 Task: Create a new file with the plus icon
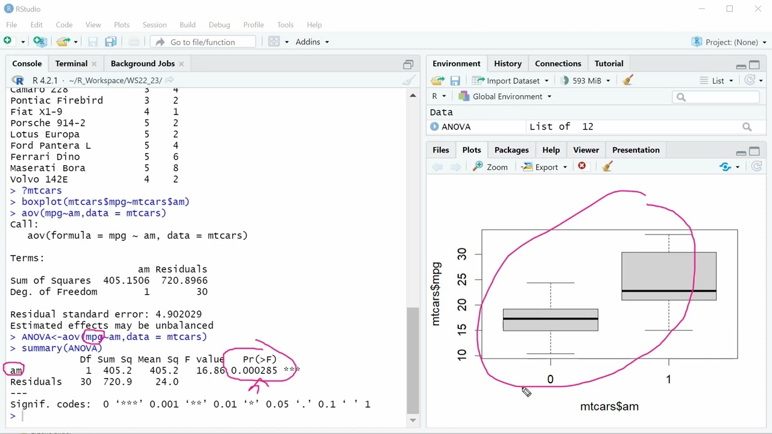click(x=8, y=41)
